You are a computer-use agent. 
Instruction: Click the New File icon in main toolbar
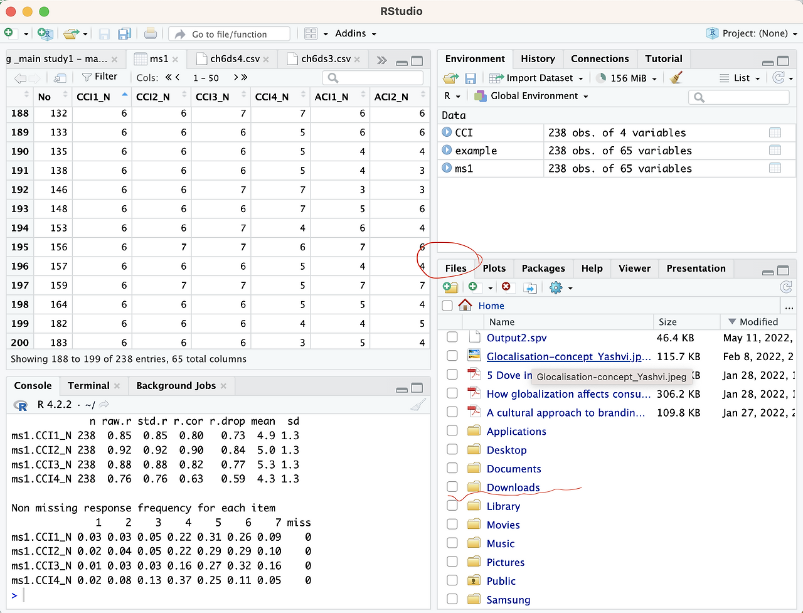(x=9, y=33)
